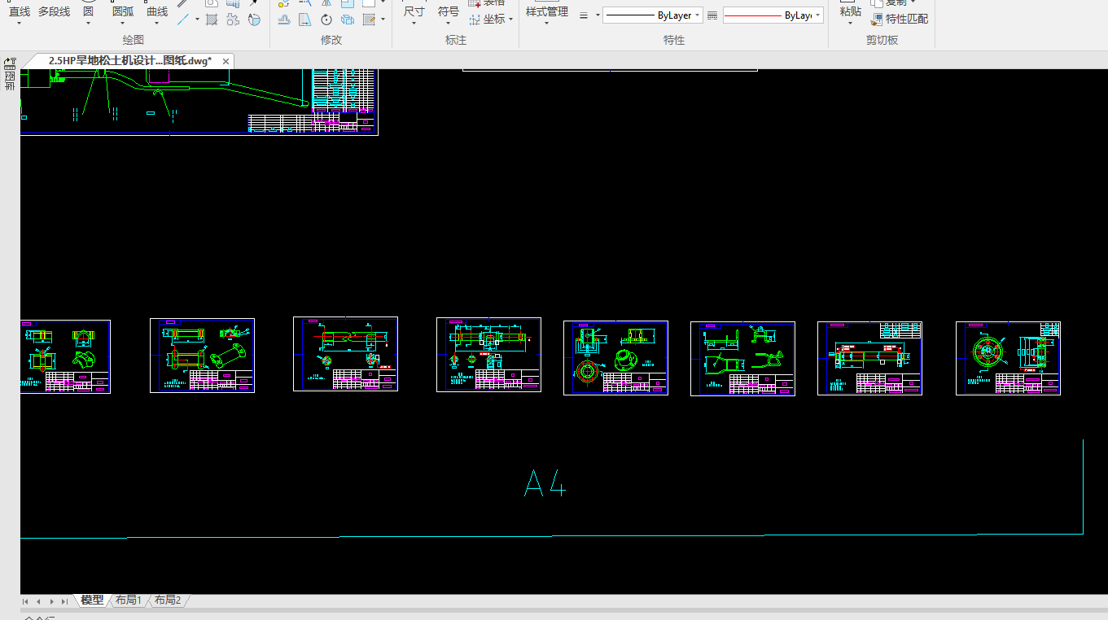Go to the previous layout tab

38,601
